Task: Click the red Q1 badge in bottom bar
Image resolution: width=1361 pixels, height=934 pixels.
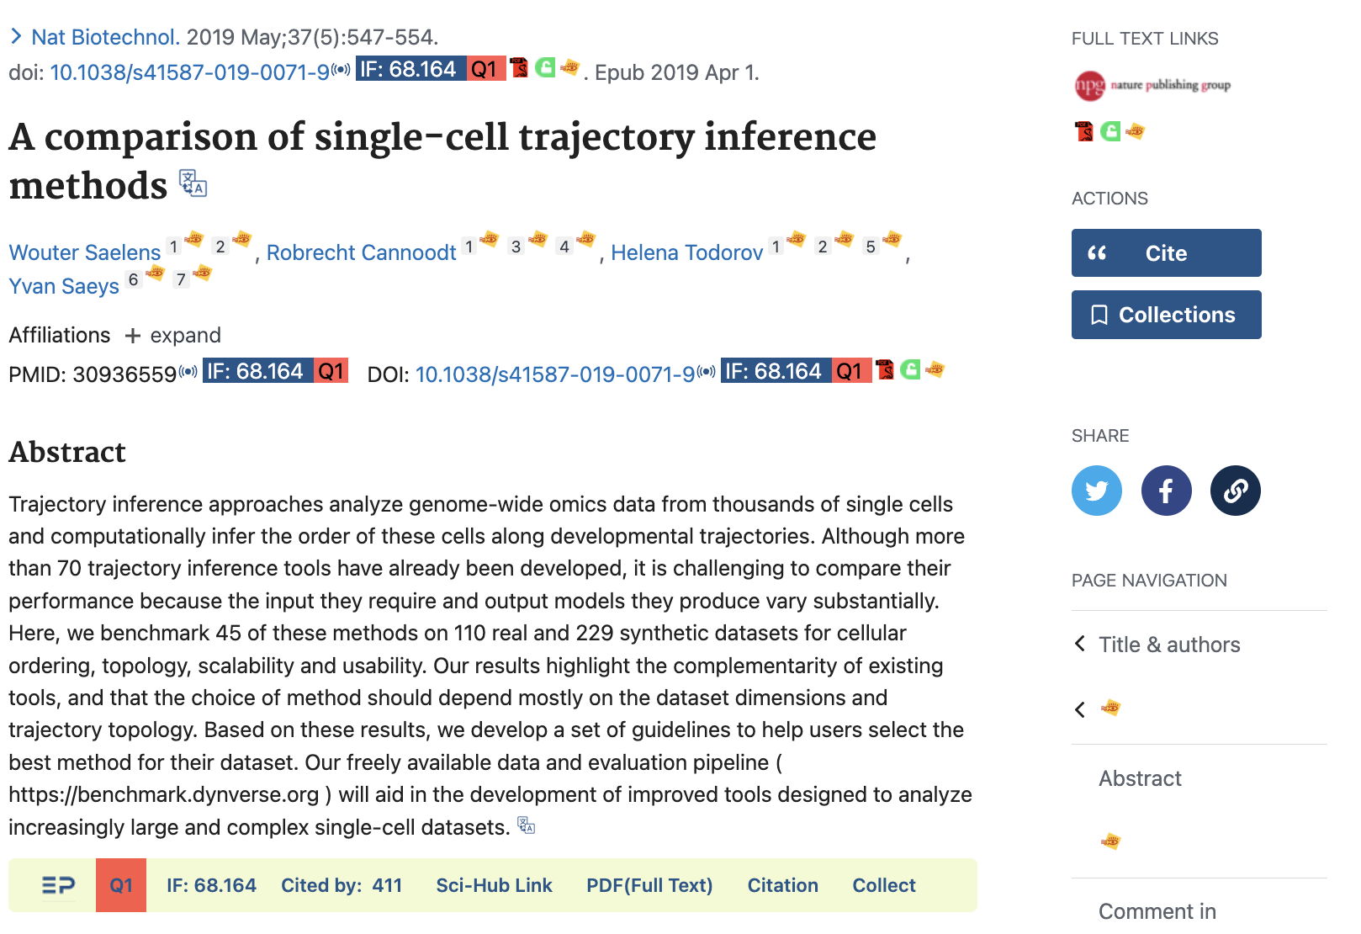Action: (121, 885)
